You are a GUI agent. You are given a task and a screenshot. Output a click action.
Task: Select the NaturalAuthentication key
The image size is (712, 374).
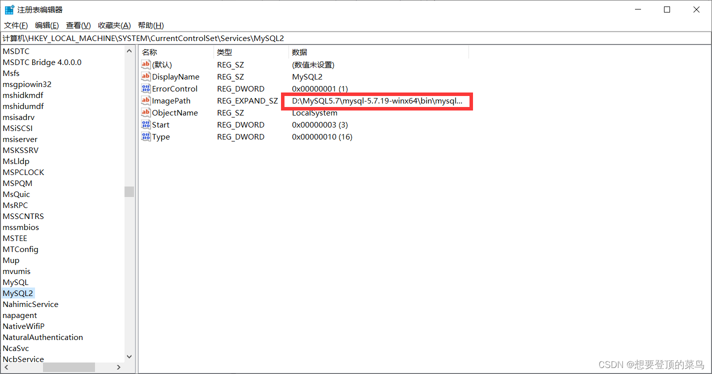pyautogui.click(x=43, y=337)
